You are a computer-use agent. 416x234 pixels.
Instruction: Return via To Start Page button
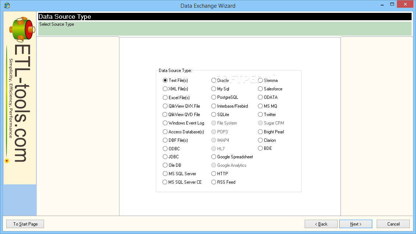click(25, 224)
